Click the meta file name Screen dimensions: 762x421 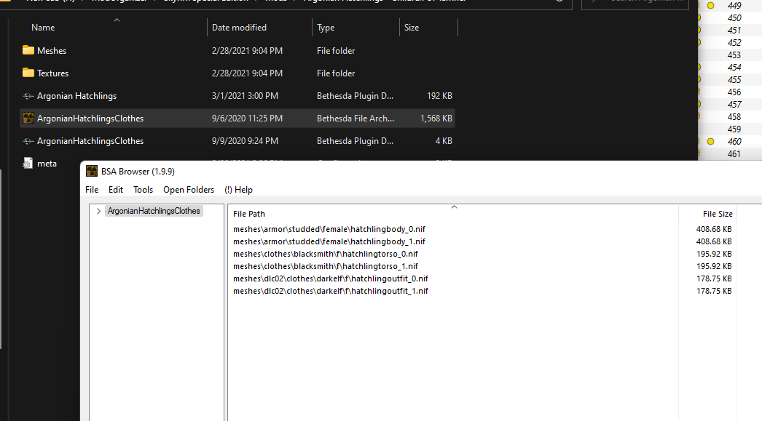(47, 164)
